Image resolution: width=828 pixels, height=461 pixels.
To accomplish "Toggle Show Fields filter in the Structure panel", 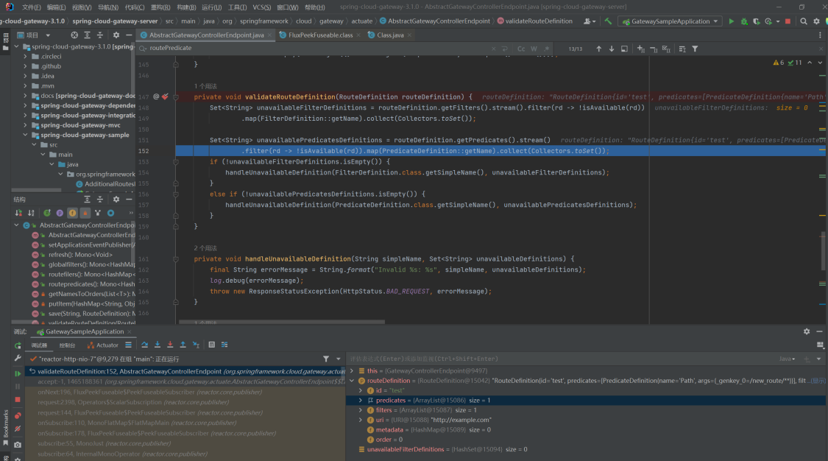I will (x=72, y=213).
